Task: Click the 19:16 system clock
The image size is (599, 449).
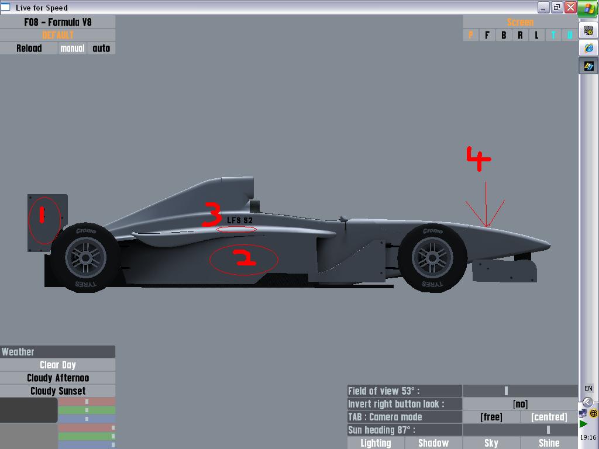Action: [588, 437]
